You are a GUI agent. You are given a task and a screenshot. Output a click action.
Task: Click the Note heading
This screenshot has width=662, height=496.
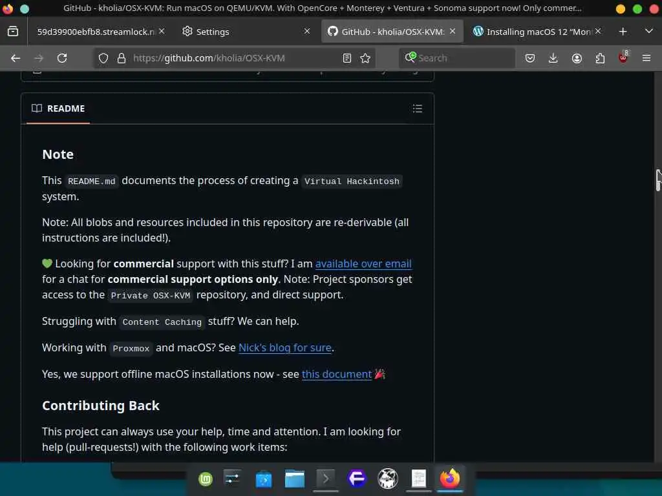[x=58, y=154]
